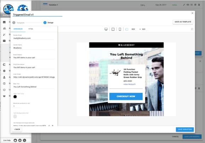Screen dimensions: 205x143
Task: Open the clock sidebar icon
Action: [4, 84]
